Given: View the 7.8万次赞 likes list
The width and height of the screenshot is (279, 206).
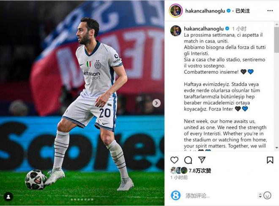Looking at the screenshot, I should coord(200,171).
